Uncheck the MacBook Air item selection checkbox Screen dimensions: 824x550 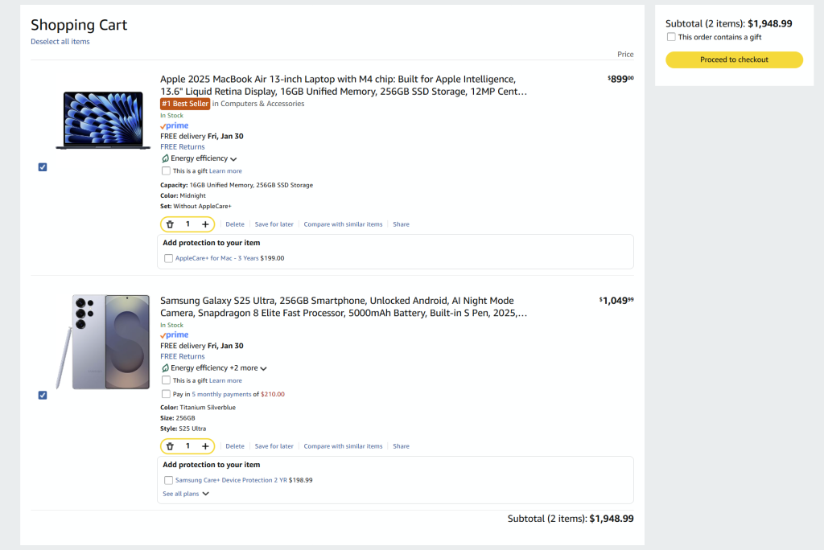point(43,167)
